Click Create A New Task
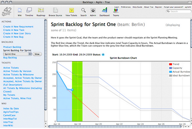 coord(14,30)
